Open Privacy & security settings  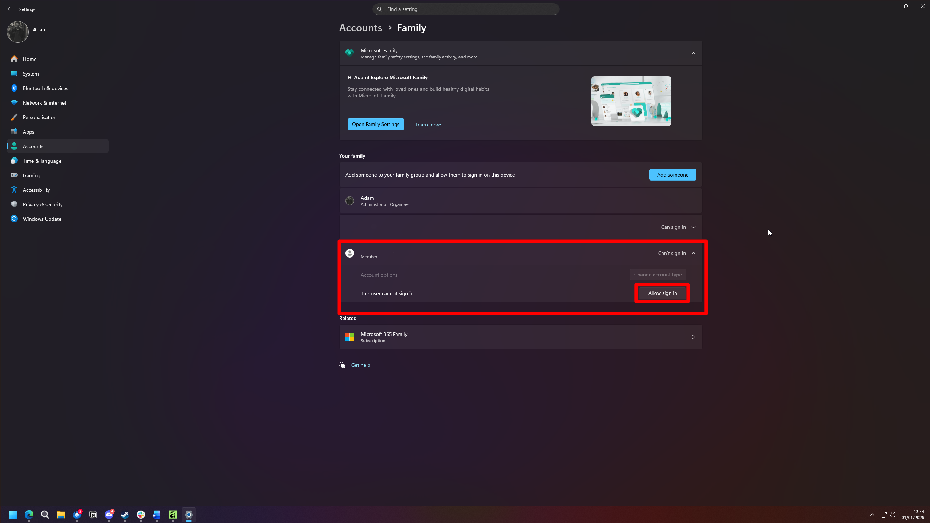click(42, 204)
